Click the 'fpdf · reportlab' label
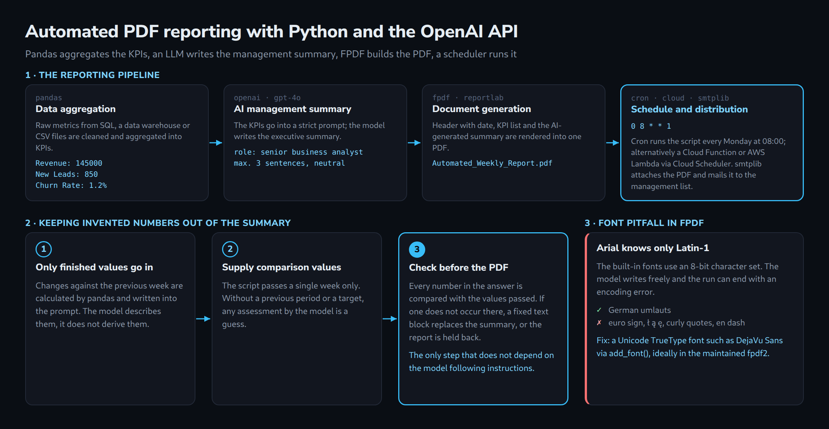829x429 pixels. coord(468,98)
